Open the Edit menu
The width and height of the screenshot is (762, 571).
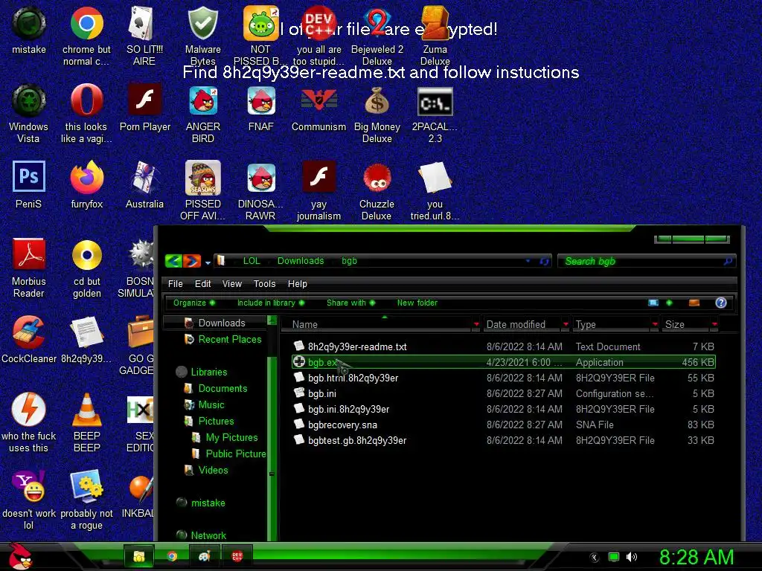(x=202, y=284)
